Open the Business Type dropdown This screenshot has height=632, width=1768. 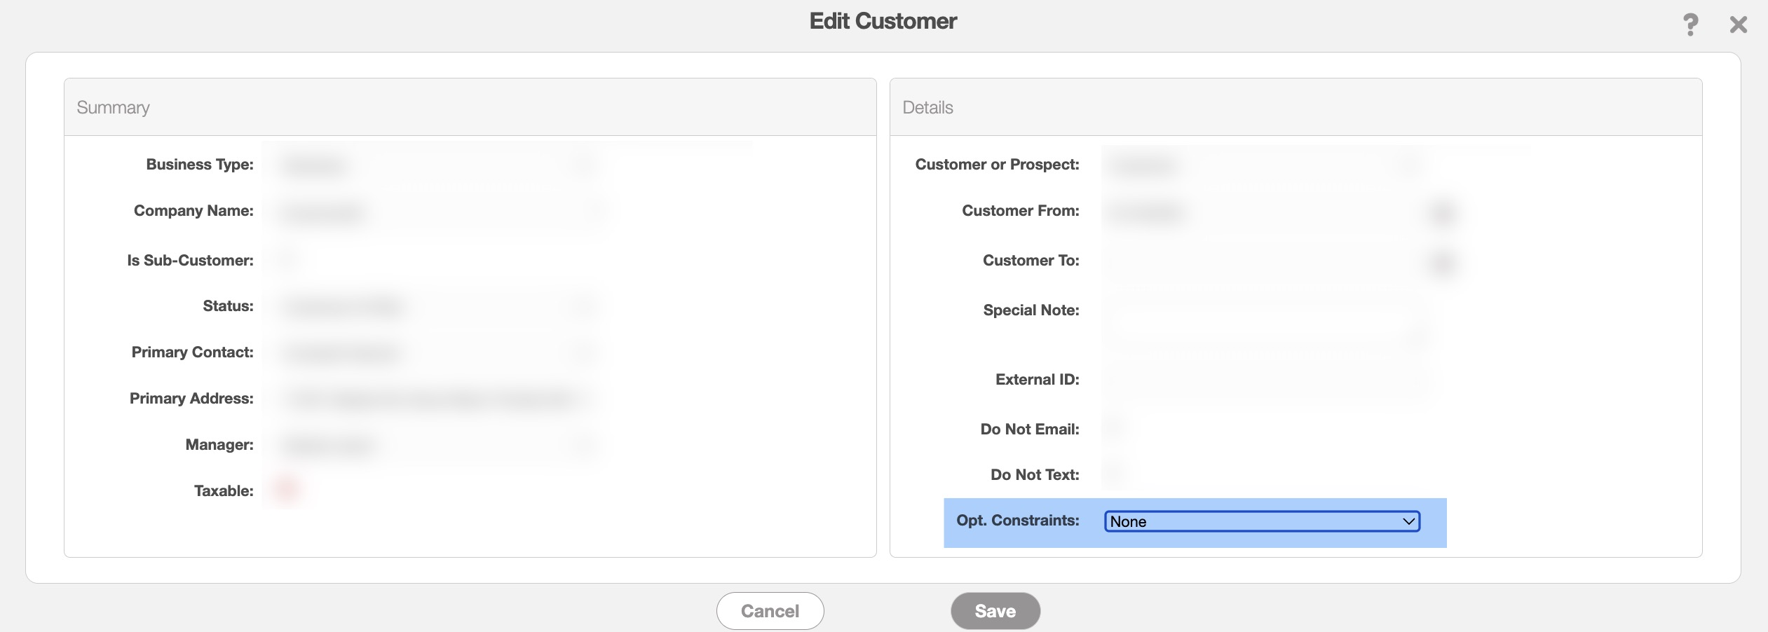(435, 165)
